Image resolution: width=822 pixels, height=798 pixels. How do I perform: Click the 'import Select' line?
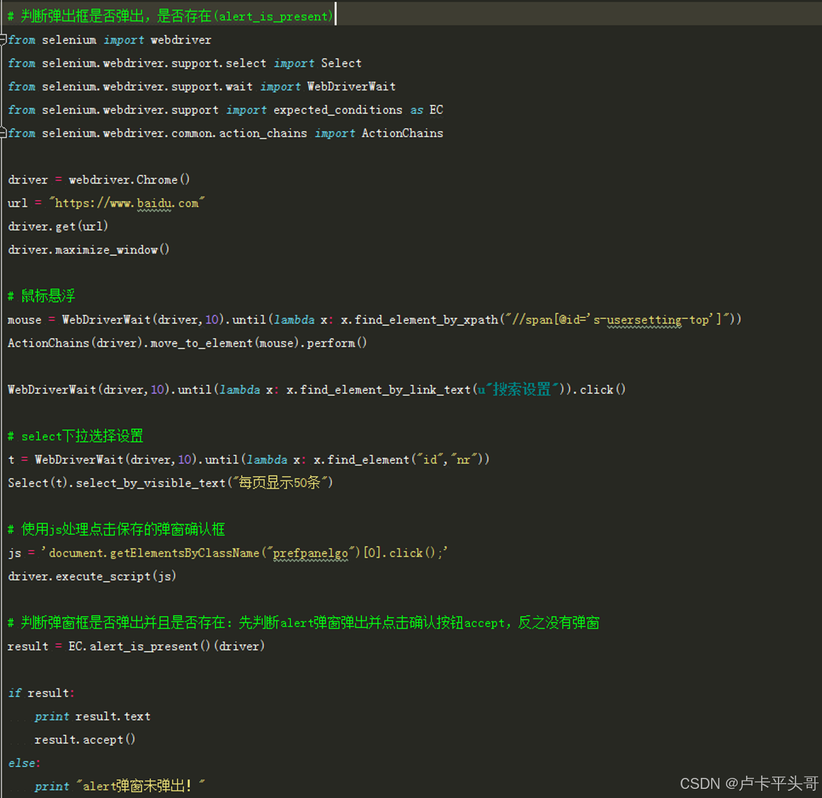coord(185,63)
